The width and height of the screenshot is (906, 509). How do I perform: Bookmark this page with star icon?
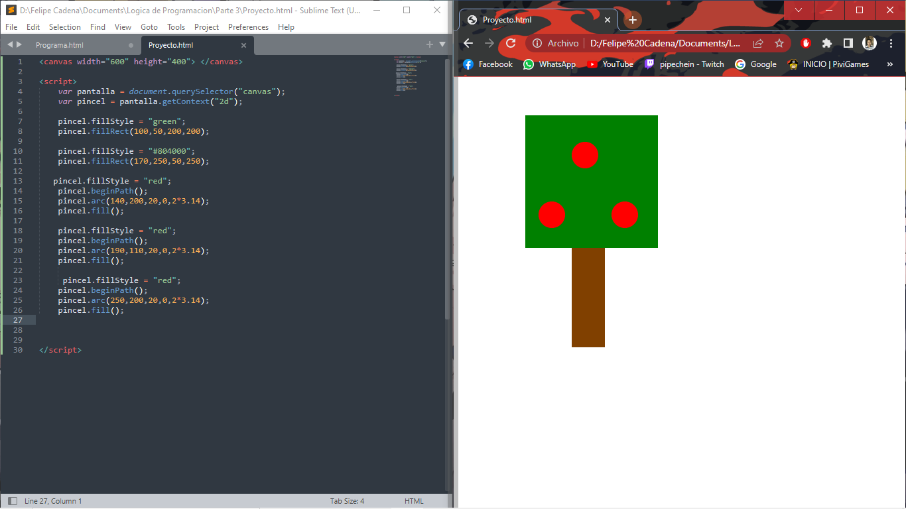point(779,43)
